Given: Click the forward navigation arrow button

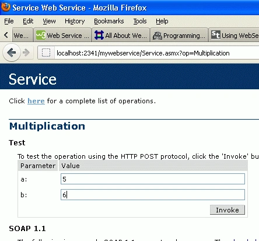Looking at the screenshot, I should (26, 53).
